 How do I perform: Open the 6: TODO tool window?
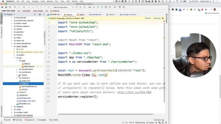pos(54,120)
